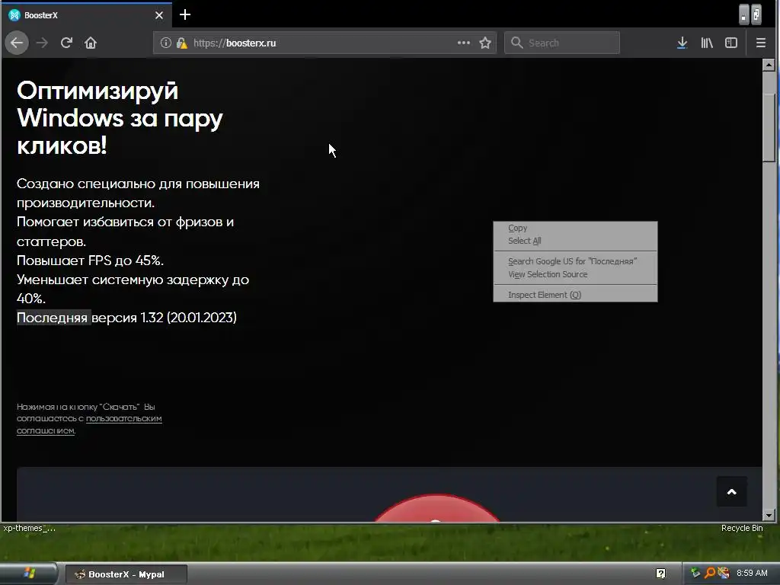780x585 pixels.
Task: Open a new tab with the plus icon
Action: [185, 15]
